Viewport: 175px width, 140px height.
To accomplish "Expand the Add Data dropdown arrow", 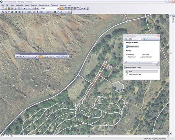I will pyautogui.click(x=37, y=8).
